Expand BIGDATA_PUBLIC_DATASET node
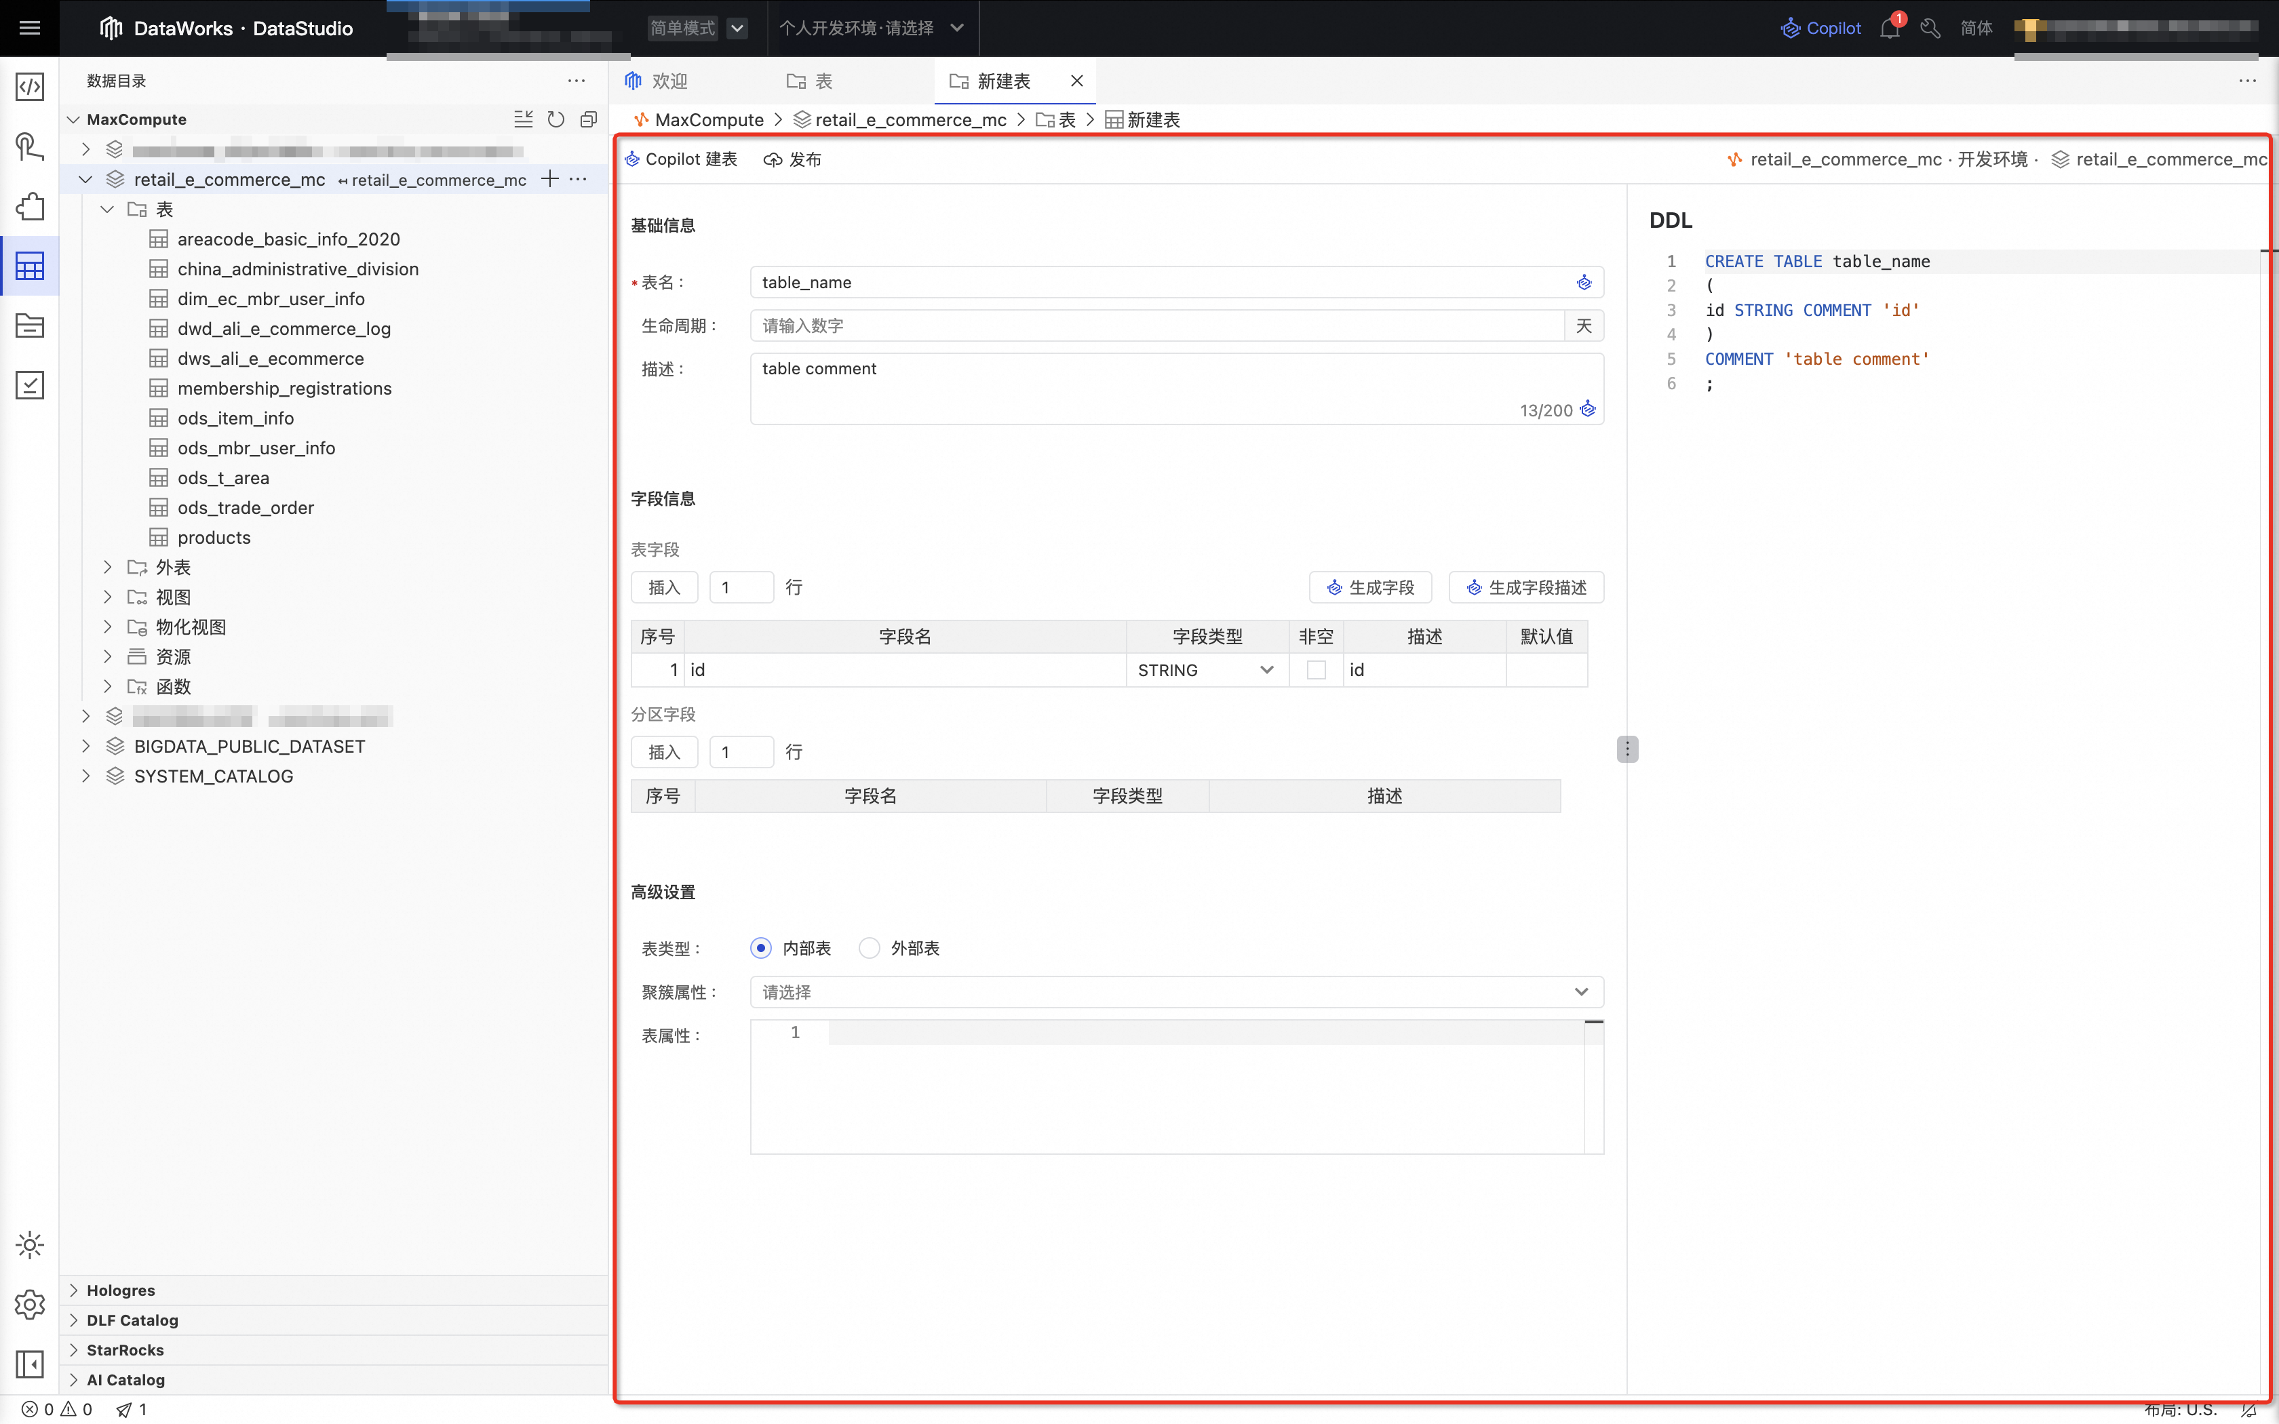Viewport: 2279px width, 1424px height. (85, 746)
